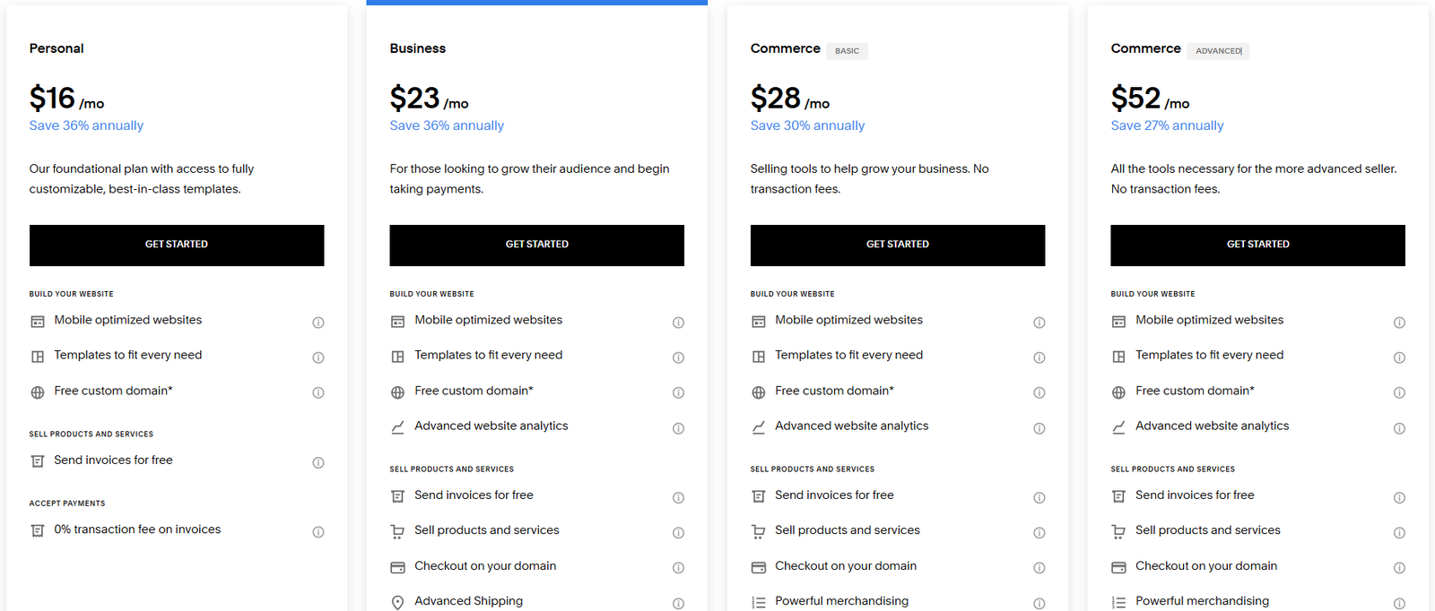Viewport: 1435px width, 611px height.
Task: Click Save 36% annually under the Personal price
Action: click(86, 125)
